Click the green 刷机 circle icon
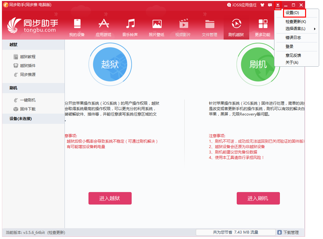The width and height of the screenshot is (323, 239). 258,64
